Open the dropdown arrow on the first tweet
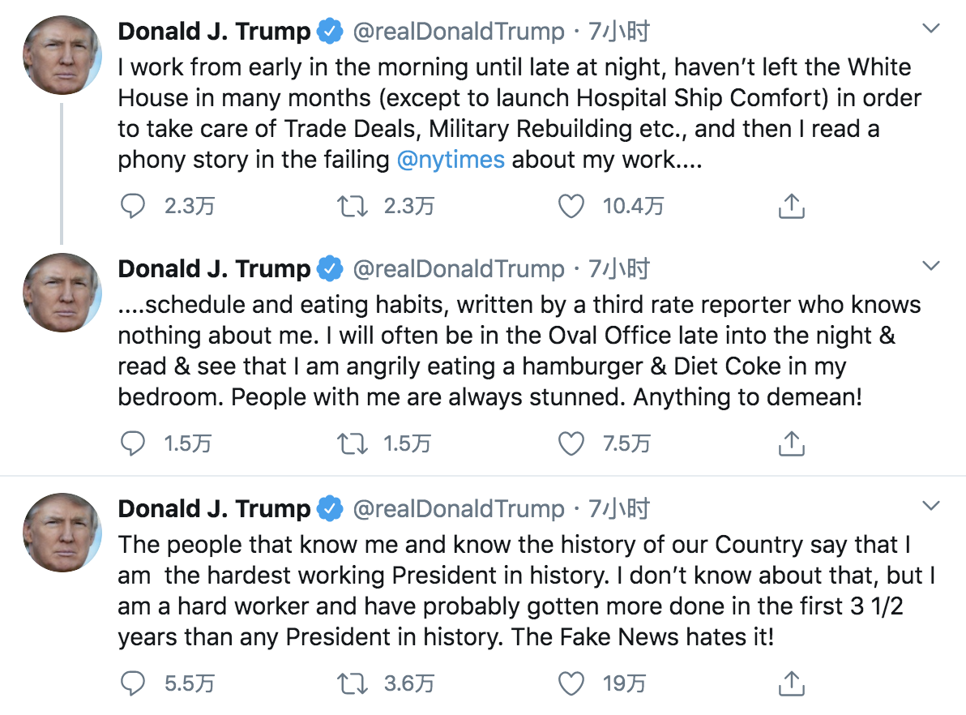The image size is (966, 715). [931, 29]
